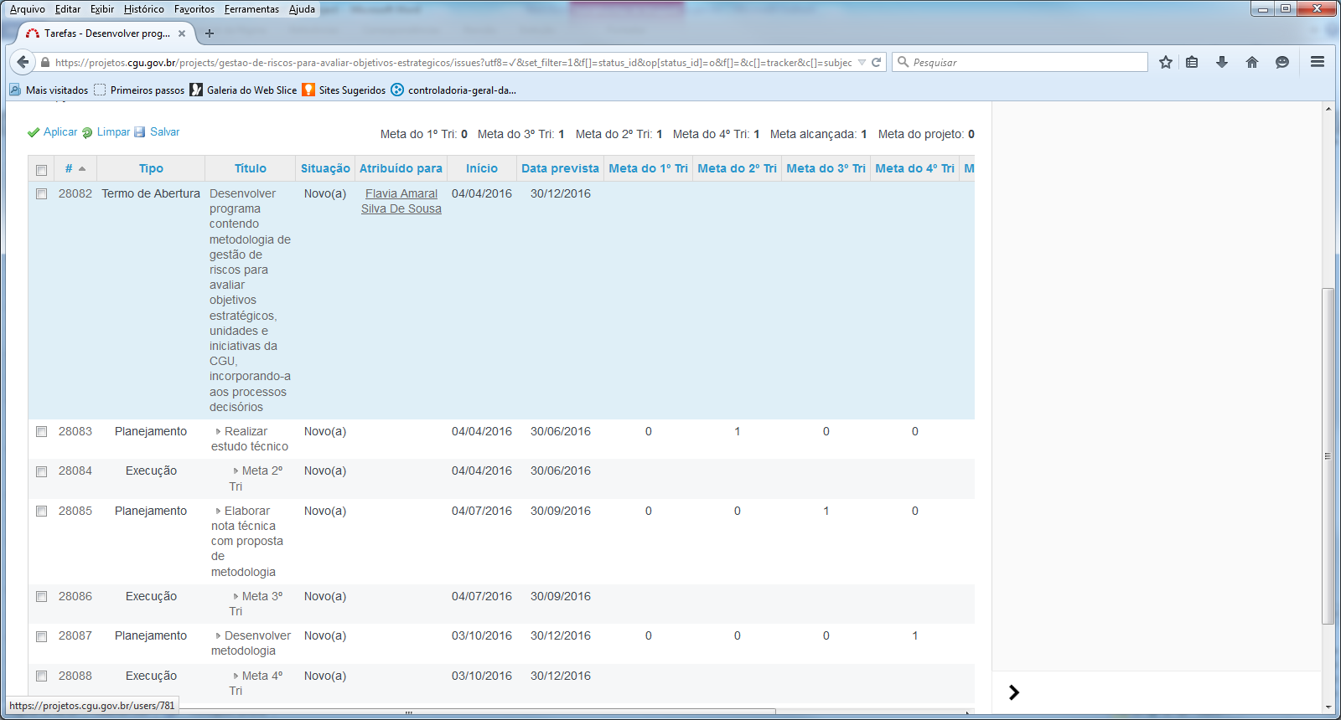Close the Tarefas browser tab

click(x=182, y=33)
